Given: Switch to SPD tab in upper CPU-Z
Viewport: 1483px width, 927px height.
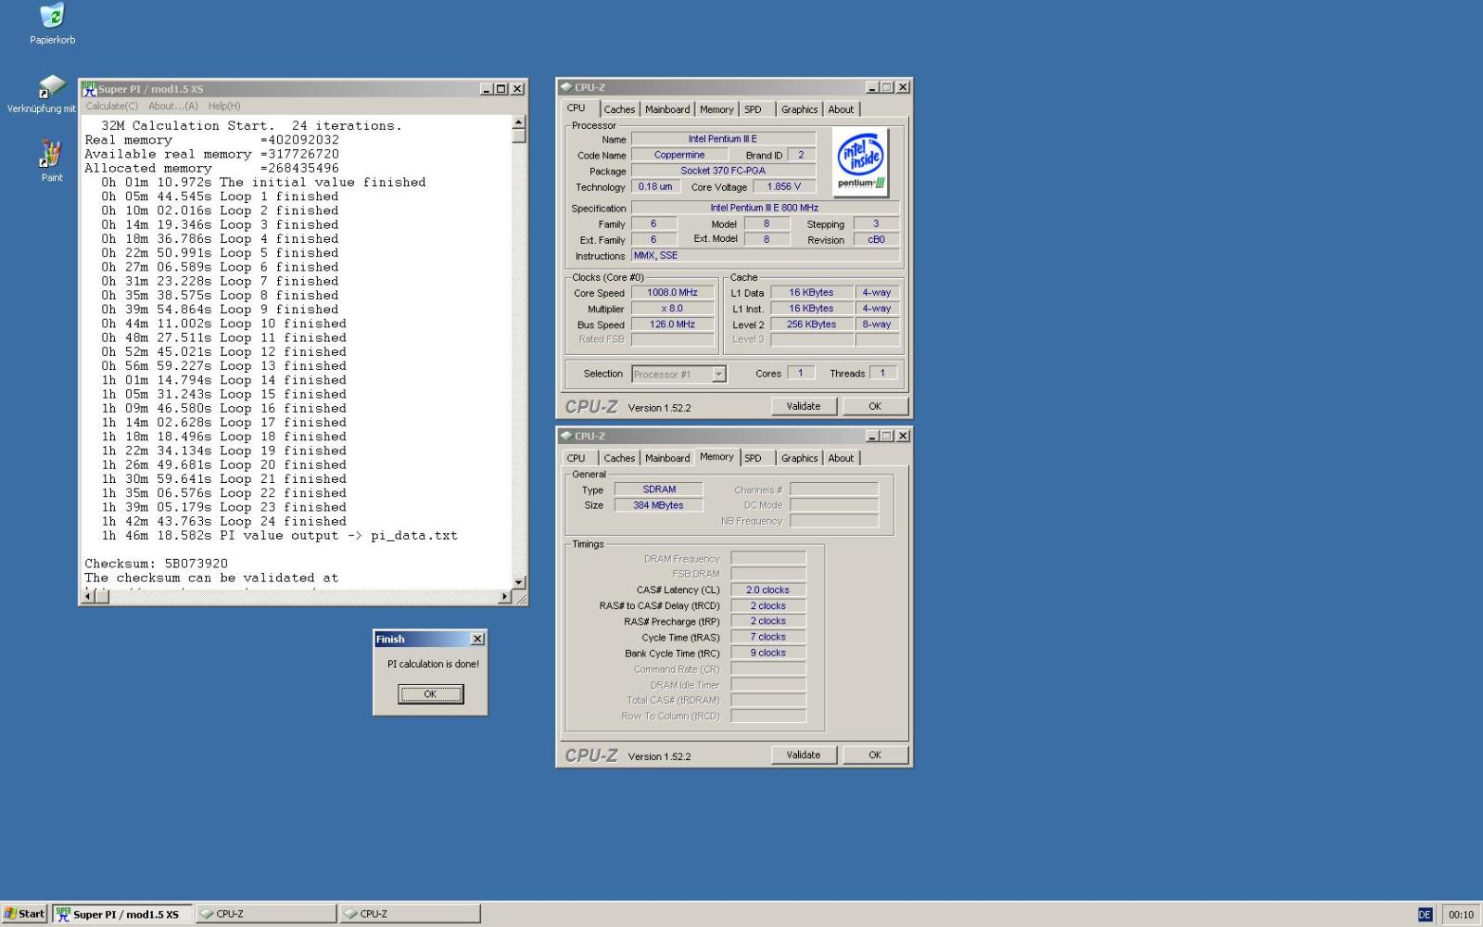Looking at the screenshot, I should (x=754, y=109).
